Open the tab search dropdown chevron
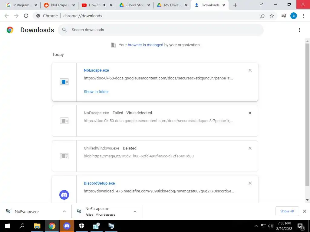Image resolution: width=310 pixels, height=232 pixels. pos(261,4)
